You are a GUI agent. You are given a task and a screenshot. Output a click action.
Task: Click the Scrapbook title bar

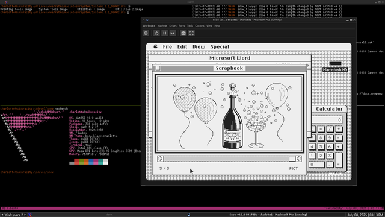[229, 68]
